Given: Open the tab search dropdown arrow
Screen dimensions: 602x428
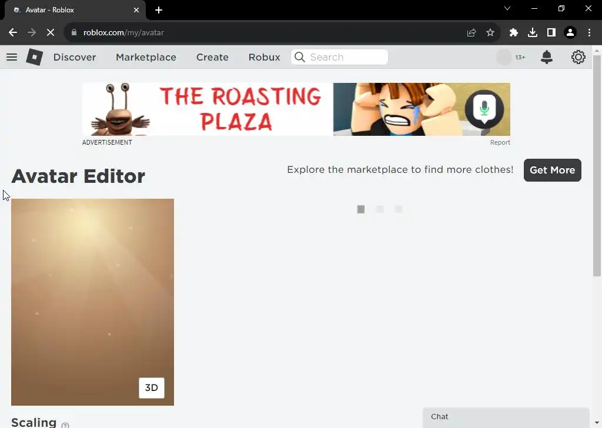Looking at the screenshot, I should [507, 8].
